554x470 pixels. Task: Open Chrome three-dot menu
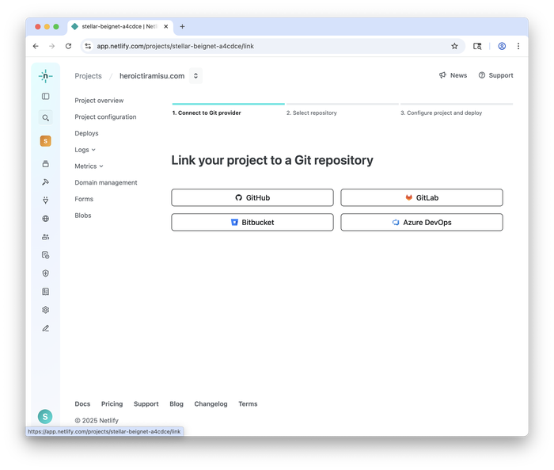tap(518, 46)
